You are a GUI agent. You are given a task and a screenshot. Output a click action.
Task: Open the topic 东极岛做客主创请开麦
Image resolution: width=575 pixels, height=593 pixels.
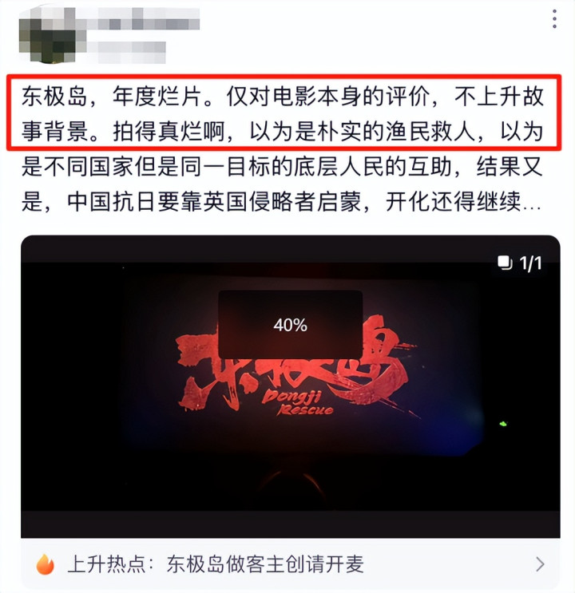[x=265, y=564]
